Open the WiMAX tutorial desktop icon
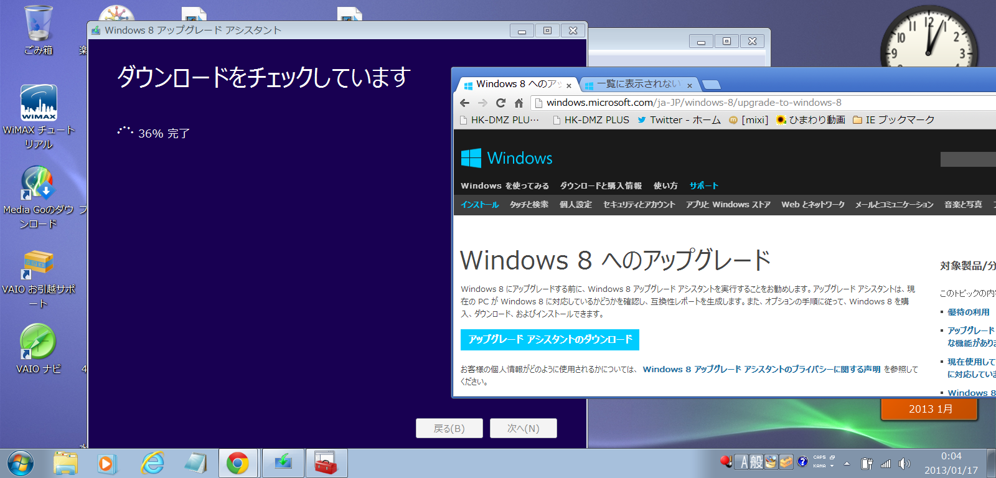The image size is (996, 478). coord(39,117)
